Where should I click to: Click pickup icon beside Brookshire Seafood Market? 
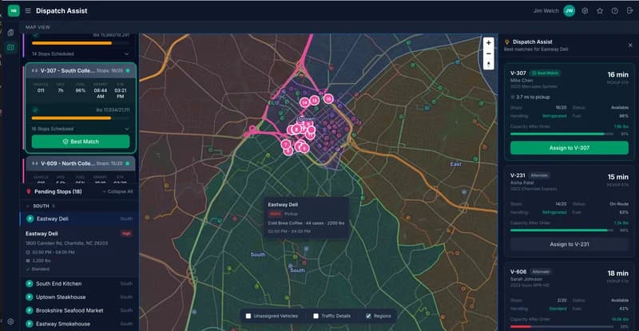30,310
